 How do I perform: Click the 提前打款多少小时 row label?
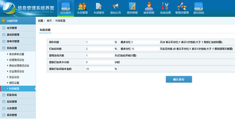tap(59, 62)
